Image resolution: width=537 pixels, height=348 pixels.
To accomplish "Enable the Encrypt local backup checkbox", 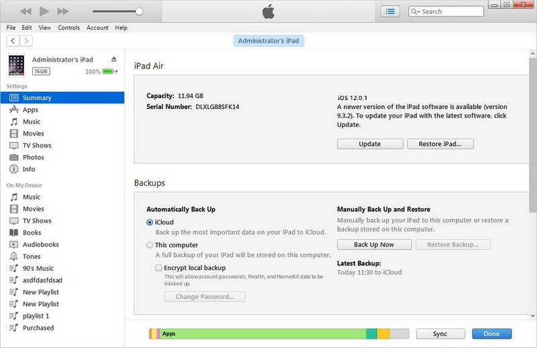I will [159, 267].
